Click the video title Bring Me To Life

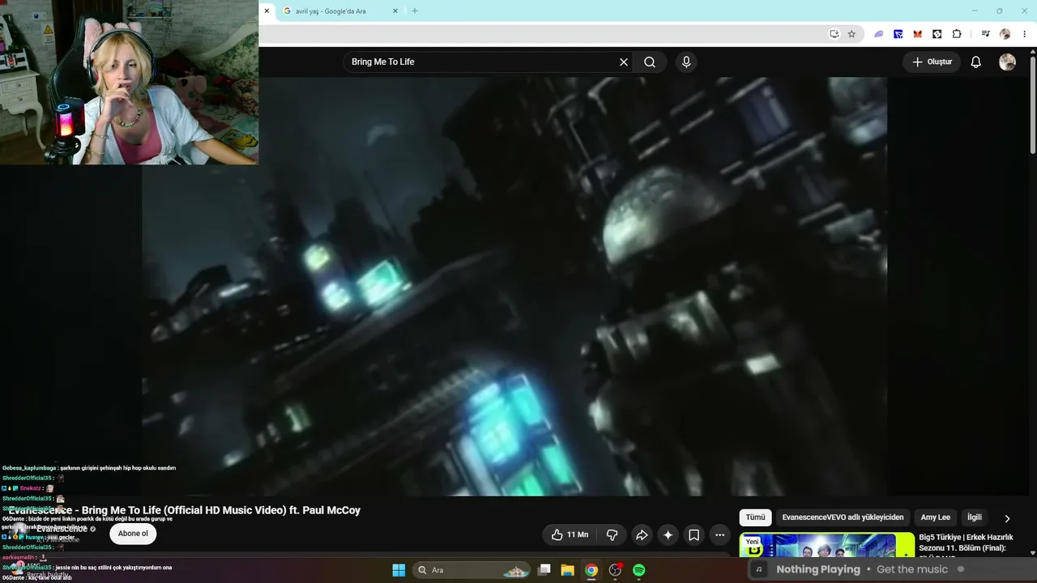[x=185, y=510]
